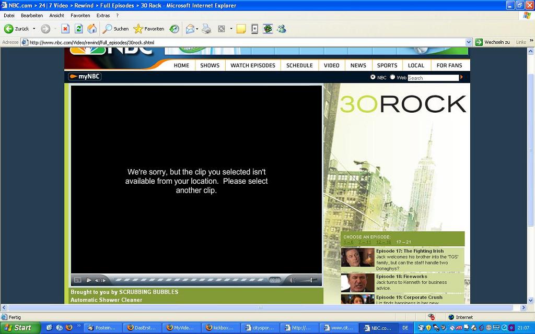This screenshot has width=535, height=334.
Task: Open the NEWS nav tab
Action: coord(358,65)
